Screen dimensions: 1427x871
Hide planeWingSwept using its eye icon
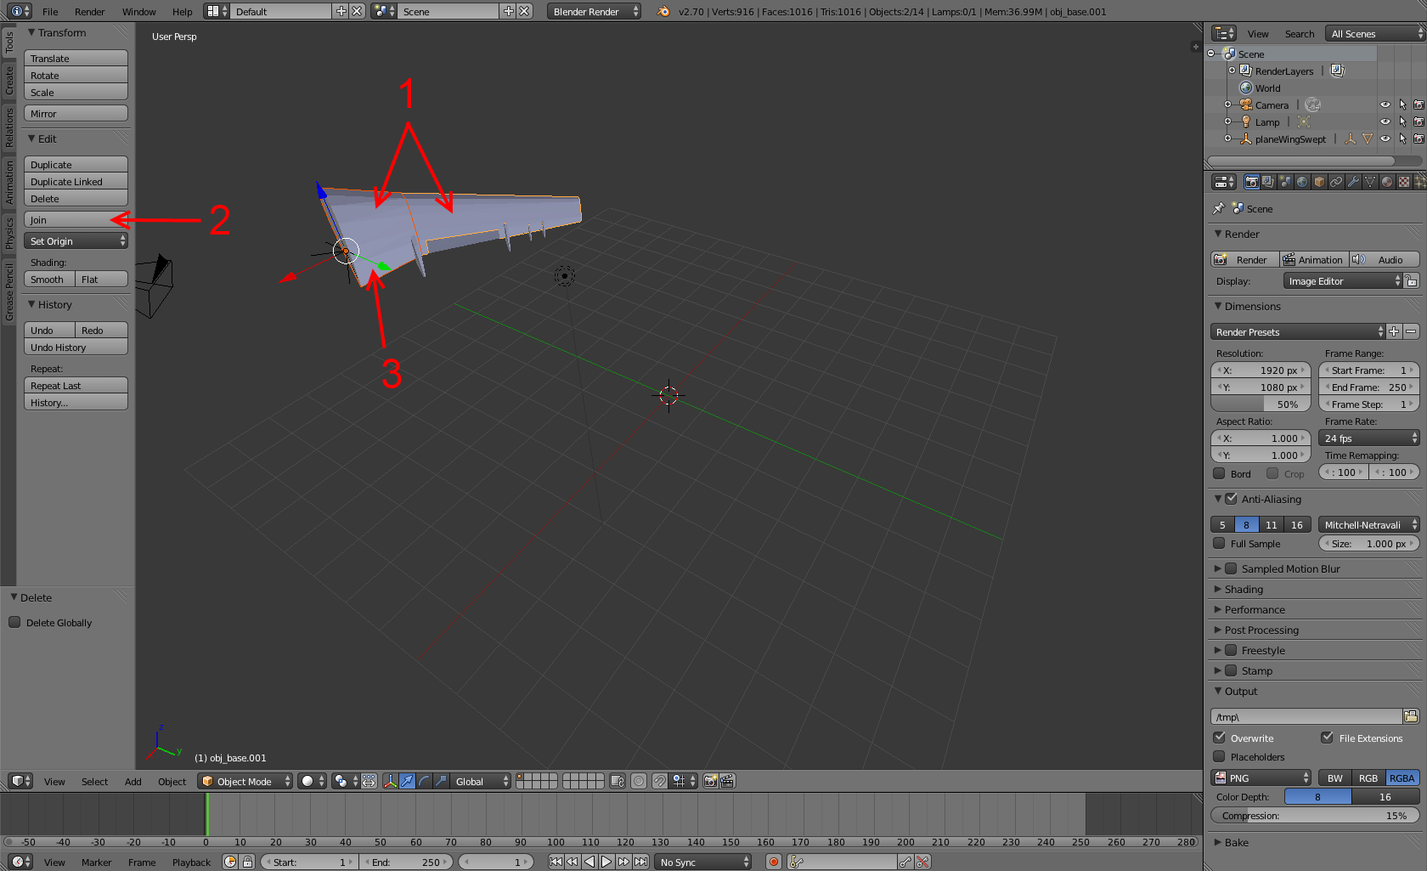click(x=1385, y=139)
